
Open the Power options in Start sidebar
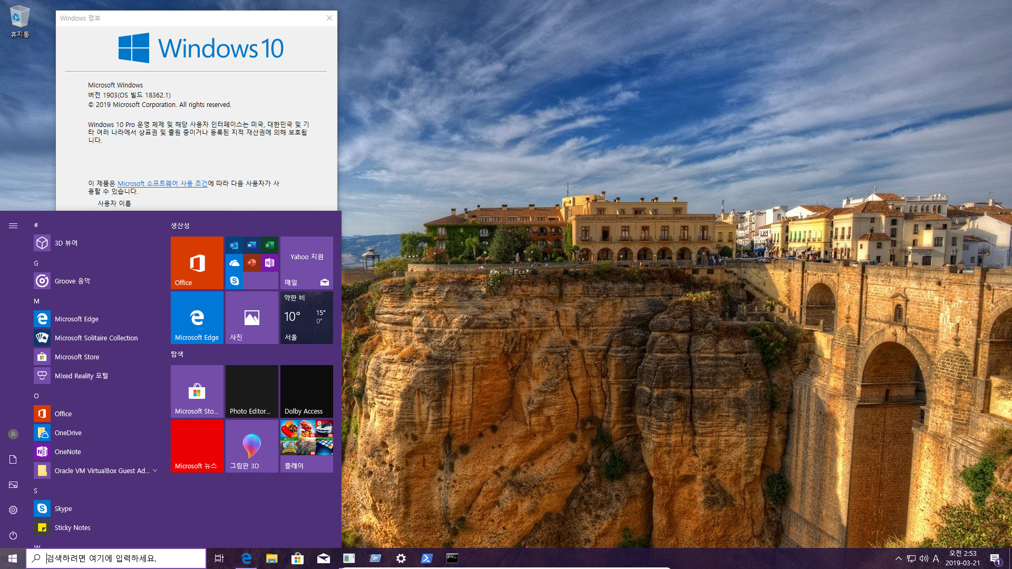tap(13, 535)
